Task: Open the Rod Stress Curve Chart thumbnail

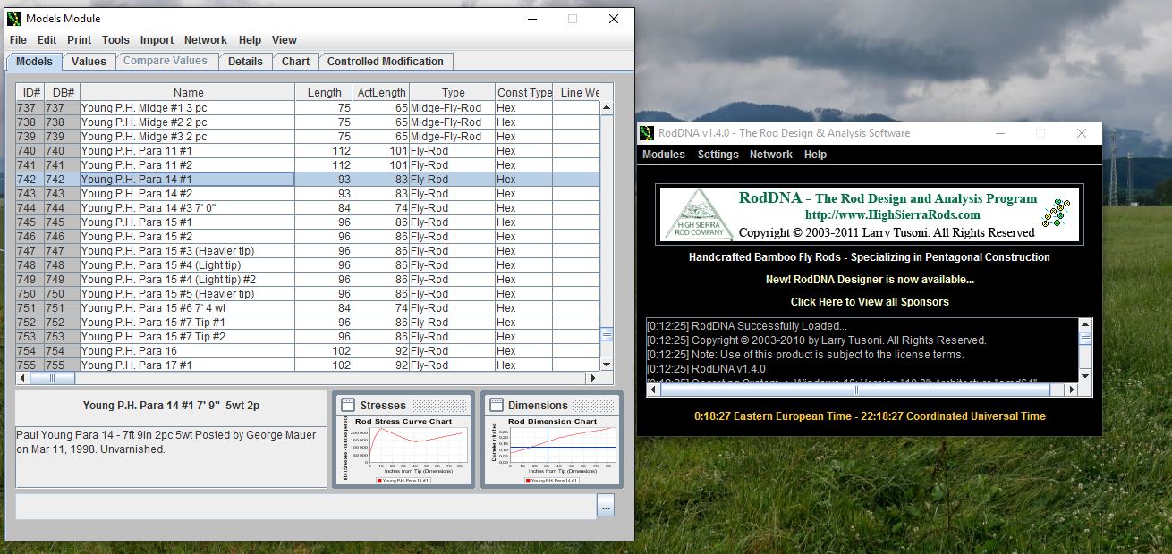Action: pyautogui.click(x=403, y=450)
